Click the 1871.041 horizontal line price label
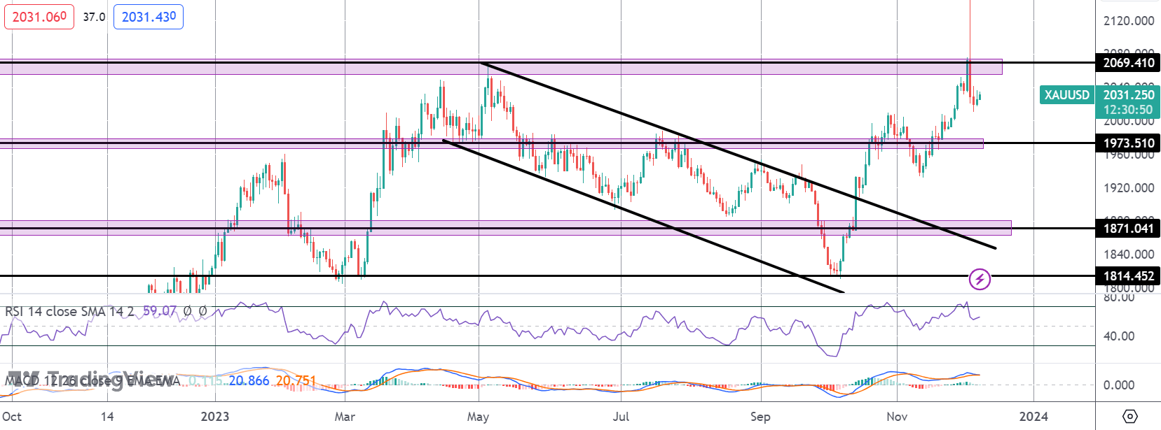 tap(1129, 229)
